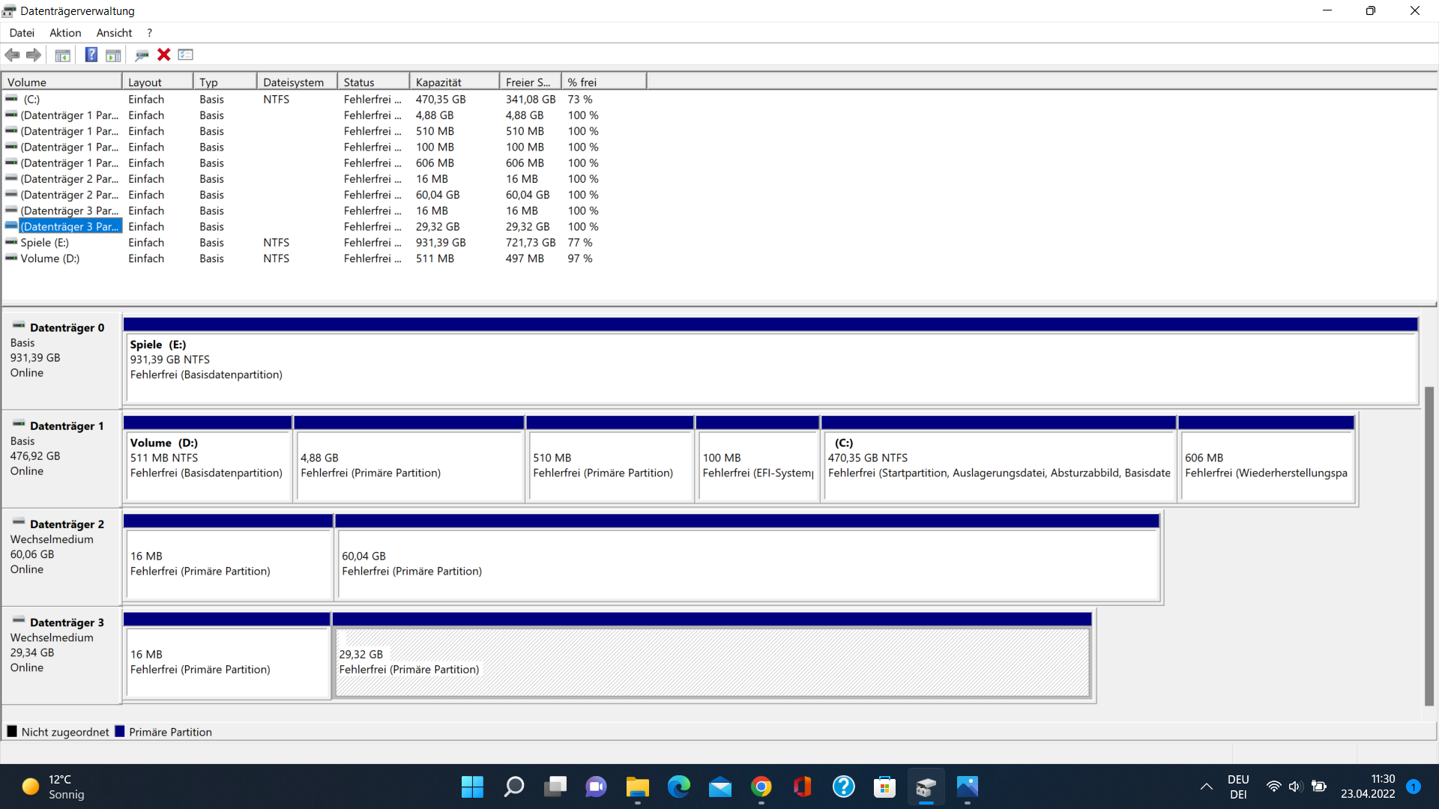The image size is (1439, 809).
Task: Click the disk rescan magnifier toolbar icon
Action: pyautogui.click(x=141, y=55)
